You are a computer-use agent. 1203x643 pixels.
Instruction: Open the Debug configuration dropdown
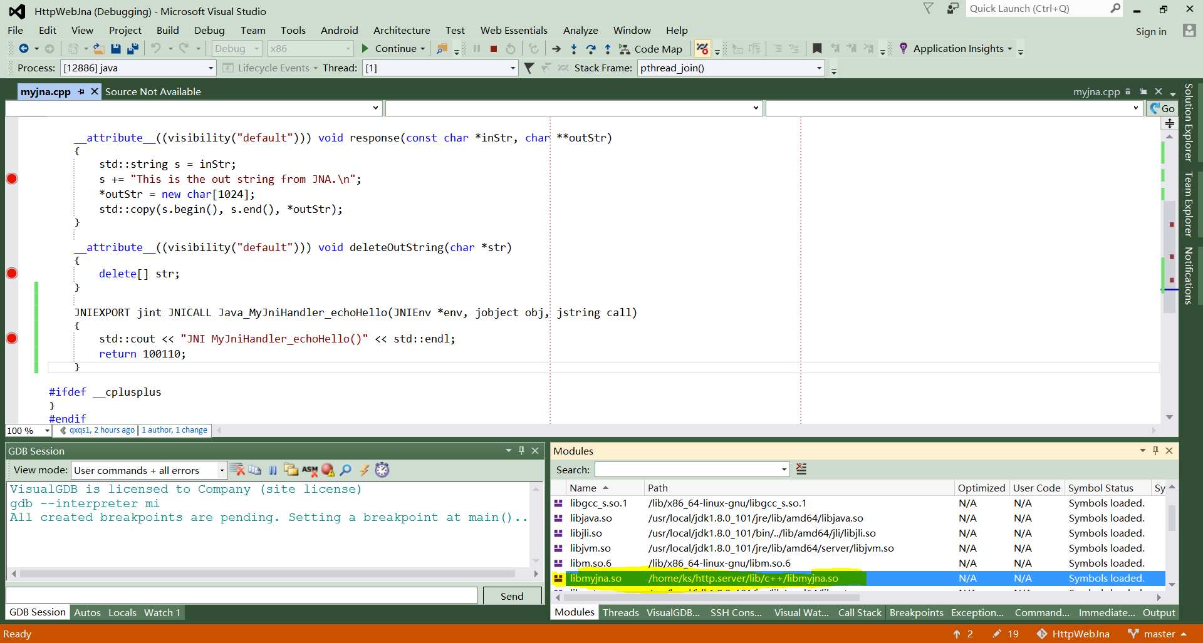tap(236, 48)
